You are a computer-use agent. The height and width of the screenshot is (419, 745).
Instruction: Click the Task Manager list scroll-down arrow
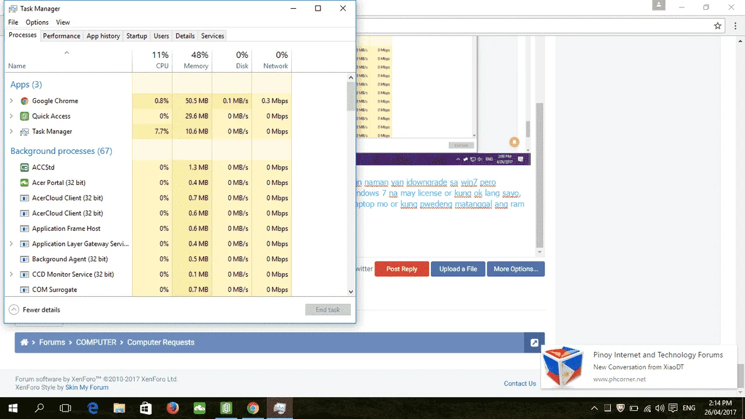pyautogui.click(x=351, y=291)
